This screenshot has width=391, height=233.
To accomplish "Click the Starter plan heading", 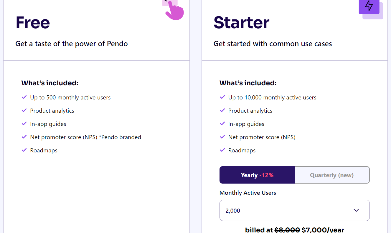I will pyautogui.click(x=241, y=23).
